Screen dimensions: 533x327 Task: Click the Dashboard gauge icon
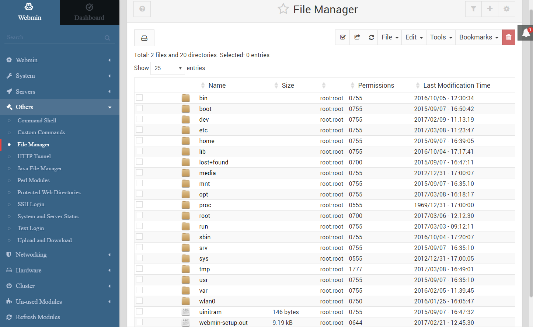pos(89,7)
